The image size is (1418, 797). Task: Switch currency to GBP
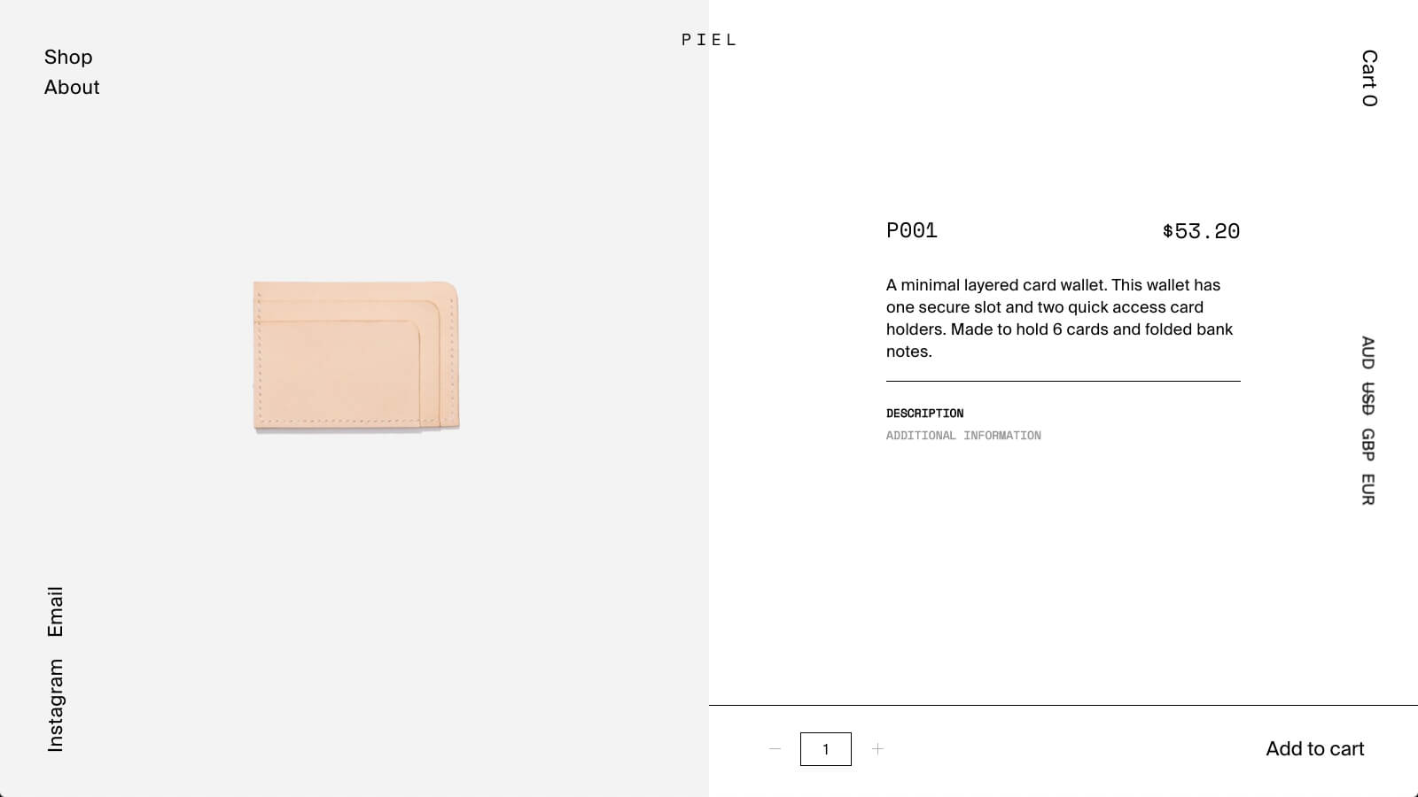coord(1368,445)
